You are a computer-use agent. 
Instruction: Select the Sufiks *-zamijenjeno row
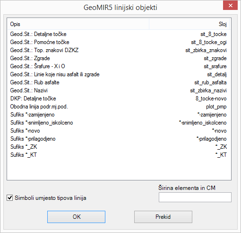(119, 115)
